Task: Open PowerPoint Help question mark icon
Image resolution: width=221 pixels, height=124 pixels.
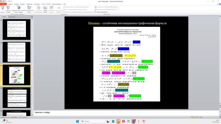Action: coord(220,4)
